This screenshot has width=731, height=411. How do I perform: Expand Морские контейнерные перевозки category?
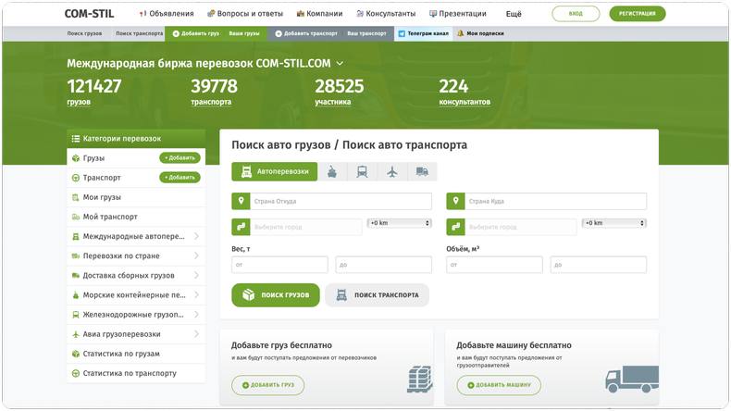click(x=196, y=295)
